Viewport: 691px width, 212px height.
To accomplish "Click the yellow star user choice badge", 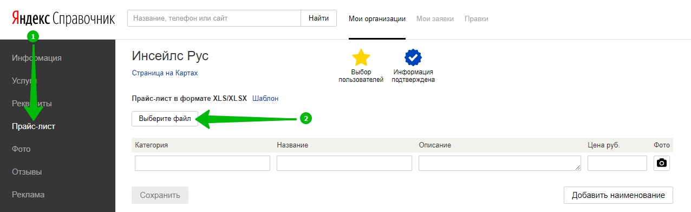I will (361, 57).
